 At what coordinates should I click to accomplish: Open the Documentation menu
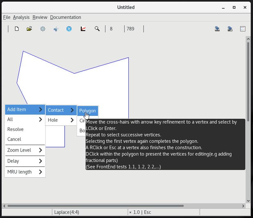(65, 17)
